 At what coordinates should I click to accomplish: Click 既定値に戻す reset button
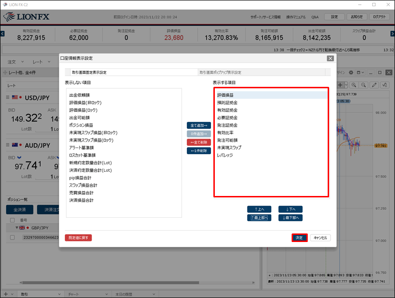click(78, 238)
